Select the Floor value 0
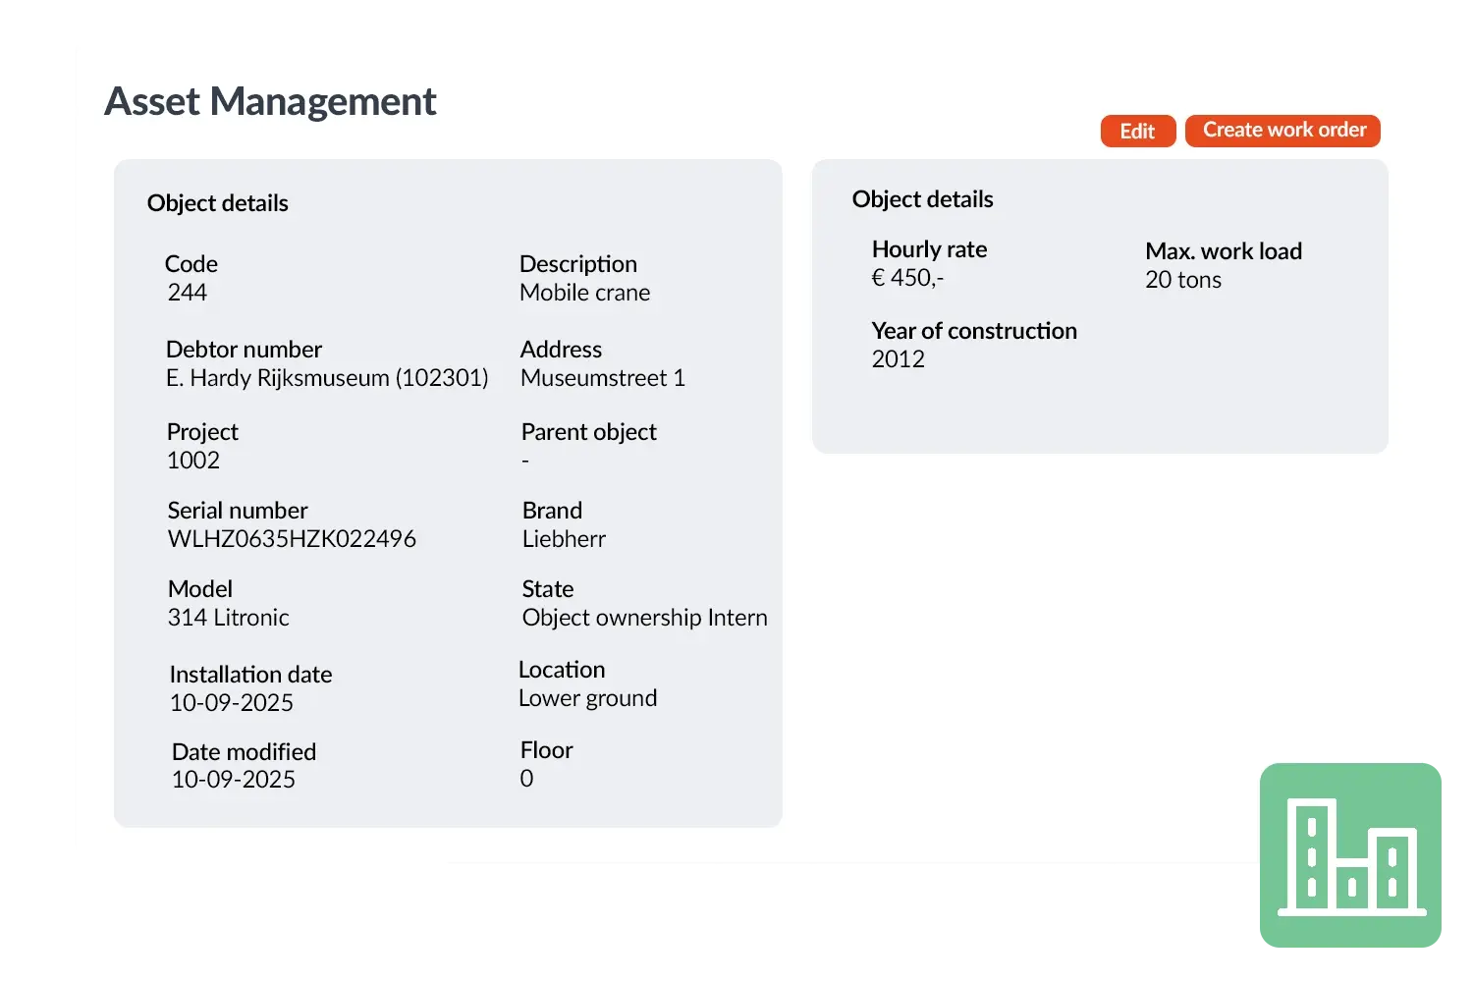 pos(526,779)
